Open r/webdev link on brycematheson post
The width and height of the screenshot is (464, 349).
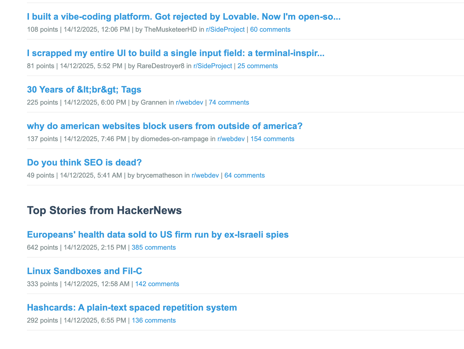pyautogui.click(x=205, y=175)
